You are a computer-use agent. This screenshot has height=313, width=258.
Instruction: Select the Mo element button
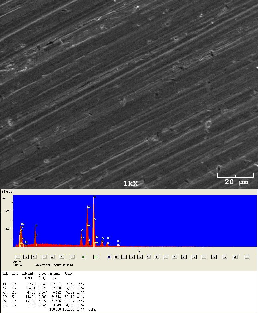235,257
